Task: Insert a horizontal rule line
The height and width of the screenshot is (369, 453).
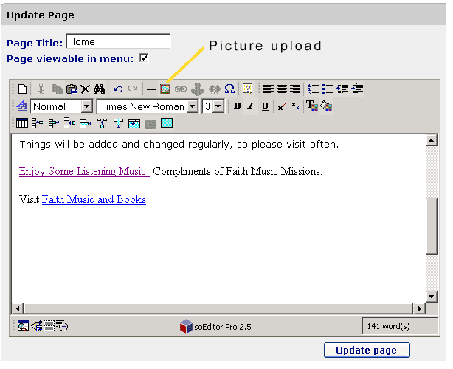Action: (151, 89)
